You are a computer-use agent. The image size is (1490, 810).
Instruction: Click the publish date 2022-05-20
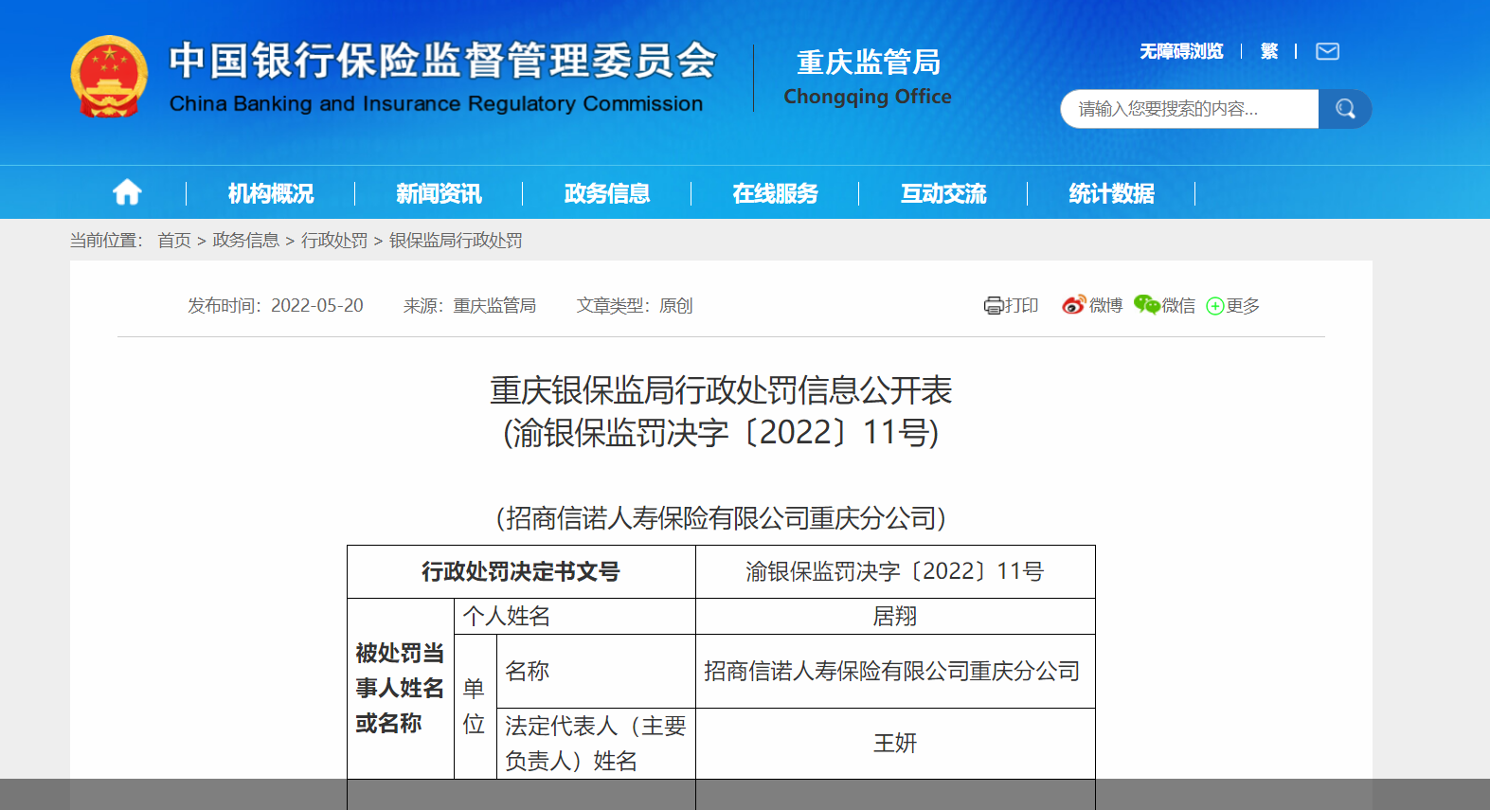(317, 305)
